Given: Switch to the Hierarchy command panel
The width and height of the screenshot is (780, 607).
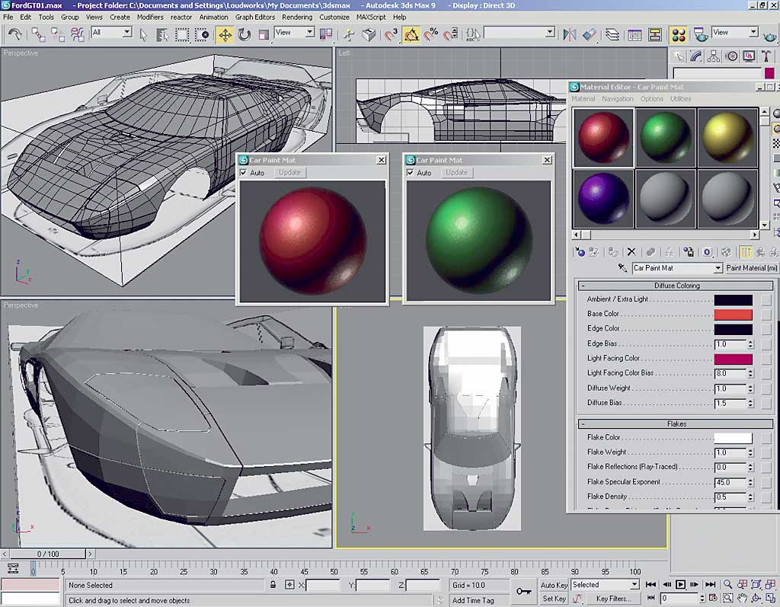Looking at the screenshot, I should (713, 56).
